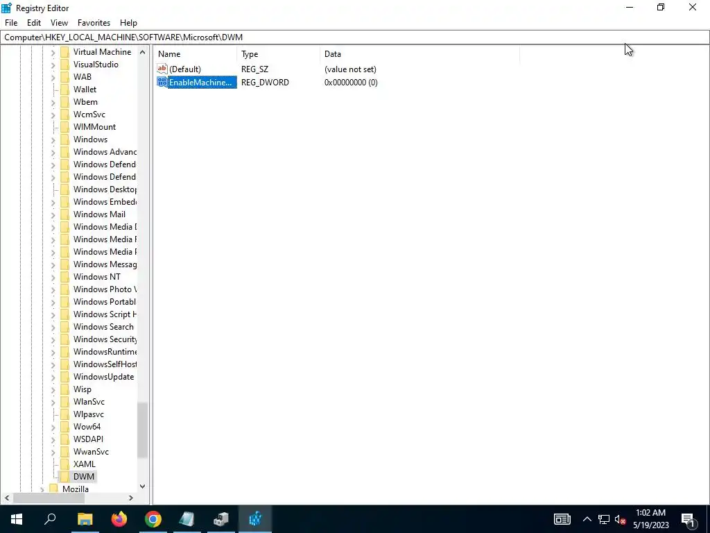Expand the WcmSvc key
The height and width of the screenshot is (533, 710).
pyautogui.click(x=53, y=115)
